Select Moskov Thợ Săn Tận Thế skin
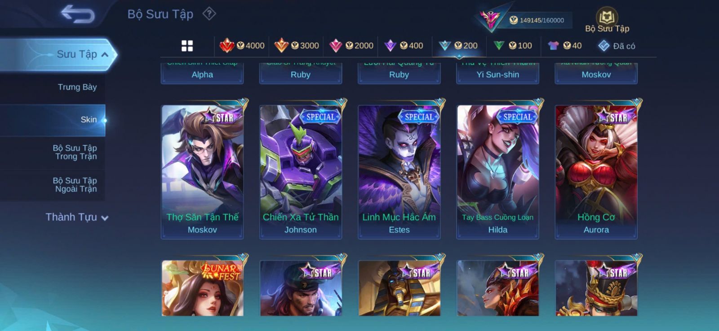This screenshot has width=719, height=331. click(x=202, y=172)
